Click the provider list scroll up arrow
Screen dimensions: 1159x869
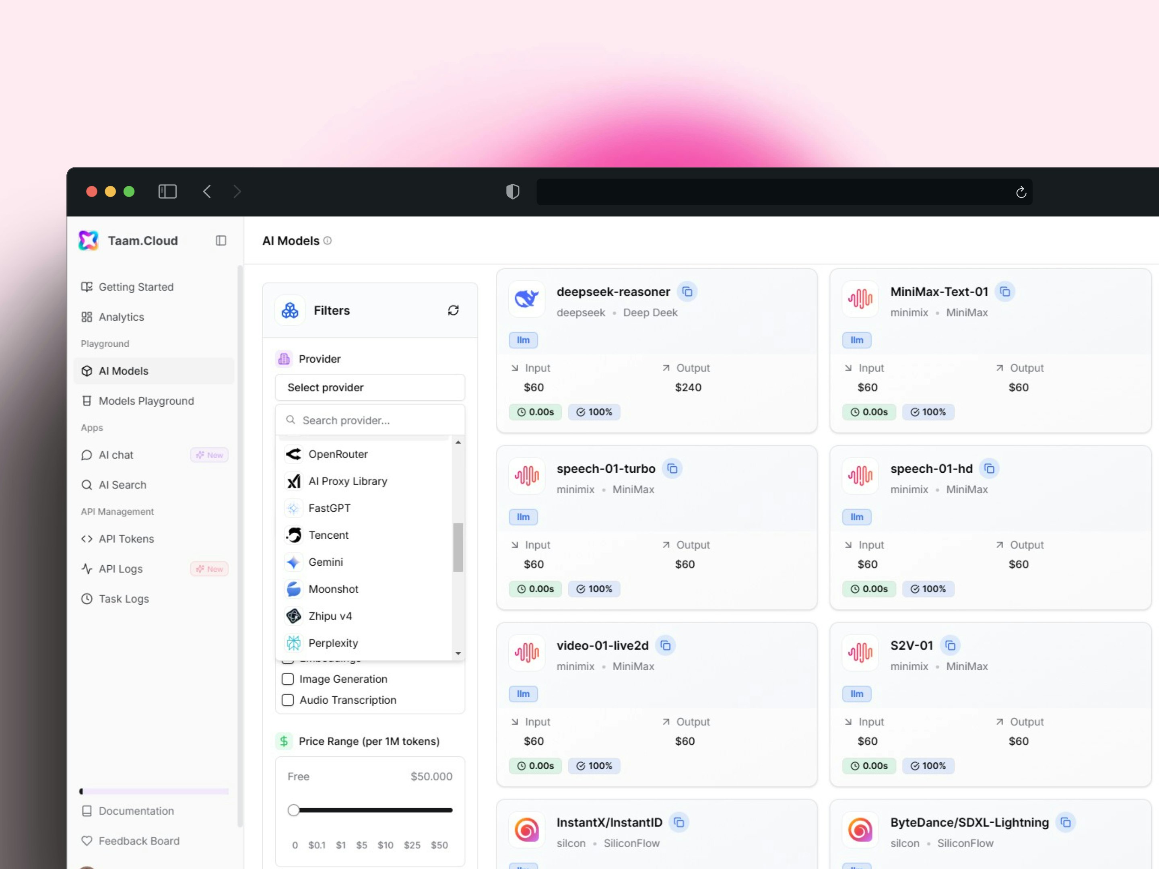pyautogui.click(x=458, y=443)
